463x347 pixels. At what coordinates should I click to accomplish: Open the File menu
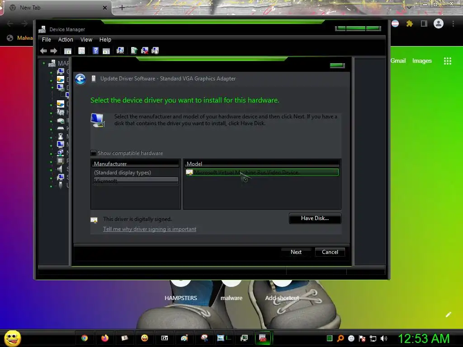47,40
